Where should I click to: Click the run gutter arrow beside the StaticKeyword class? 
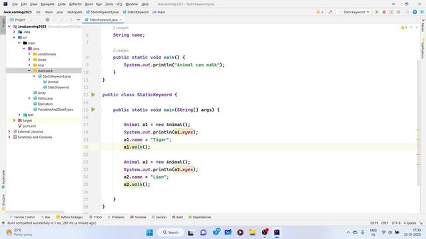pyautogui.click(x=93, y=94)
